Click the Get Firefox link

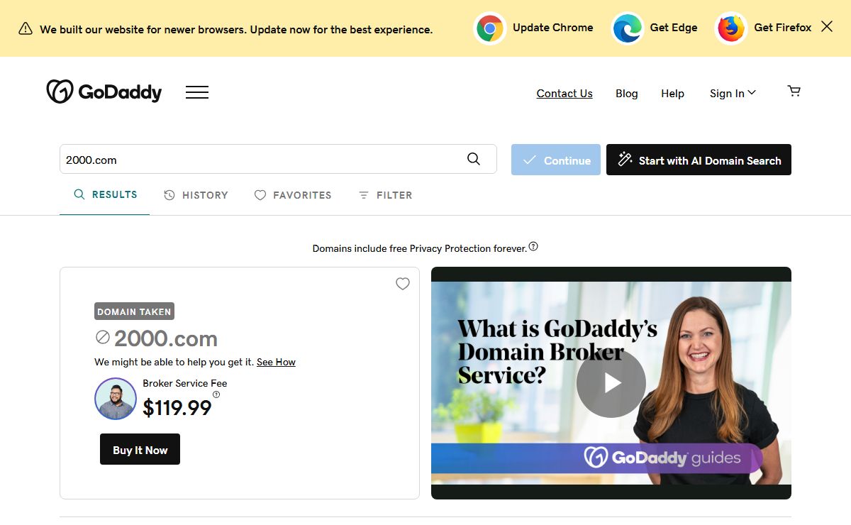(783, 27)
